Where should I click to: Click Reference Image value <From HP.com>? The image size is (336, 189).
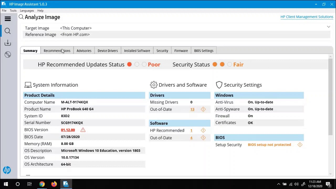click(x=75, y=34)
